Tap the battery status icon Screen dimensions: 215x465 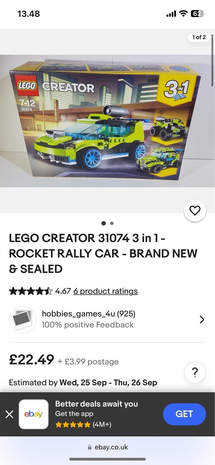coord(198,14)
